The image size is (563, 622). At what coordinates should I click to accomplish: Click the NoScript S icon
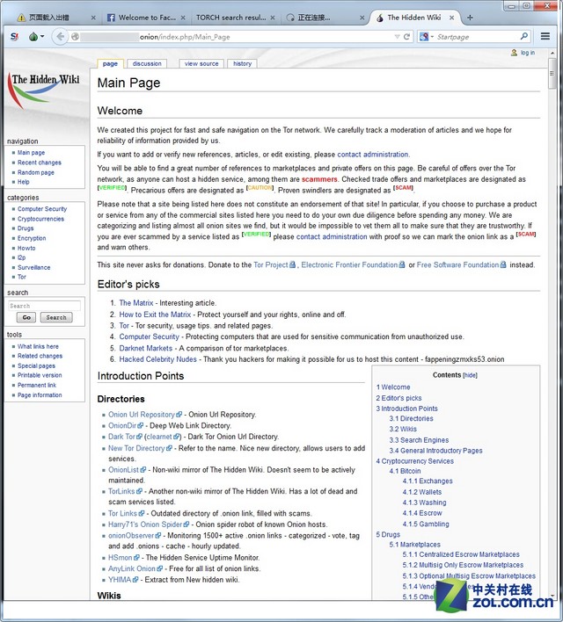click(13, 37)
